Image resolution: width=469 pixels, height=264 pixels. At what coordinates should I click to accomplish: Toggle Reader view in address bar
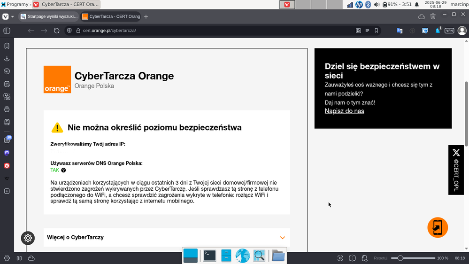tap(367, 31)
